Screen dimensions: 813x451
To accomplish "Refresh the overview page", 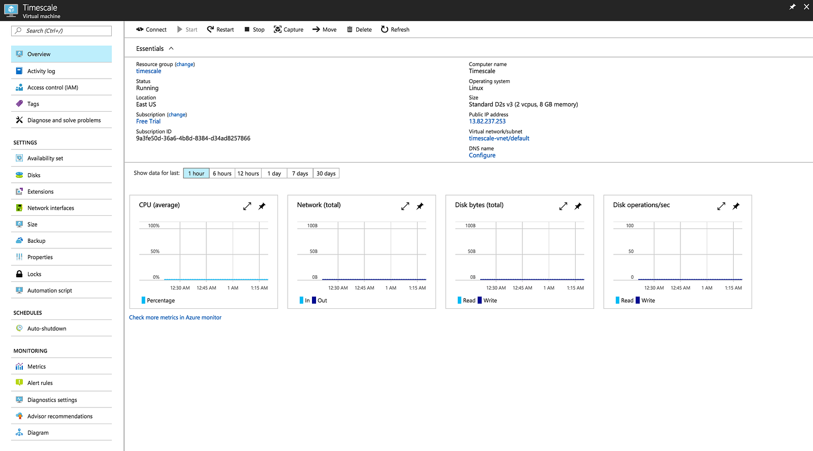I will coord(395,29).
